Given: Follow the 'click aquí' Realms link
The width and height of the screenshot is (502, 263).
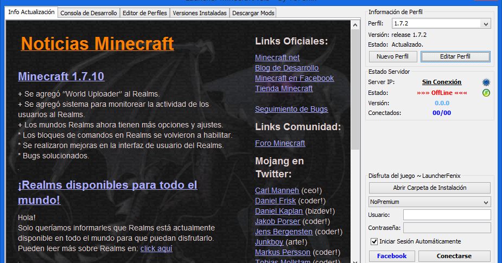Looking at the screenshot, I should (x=156, y=248).
